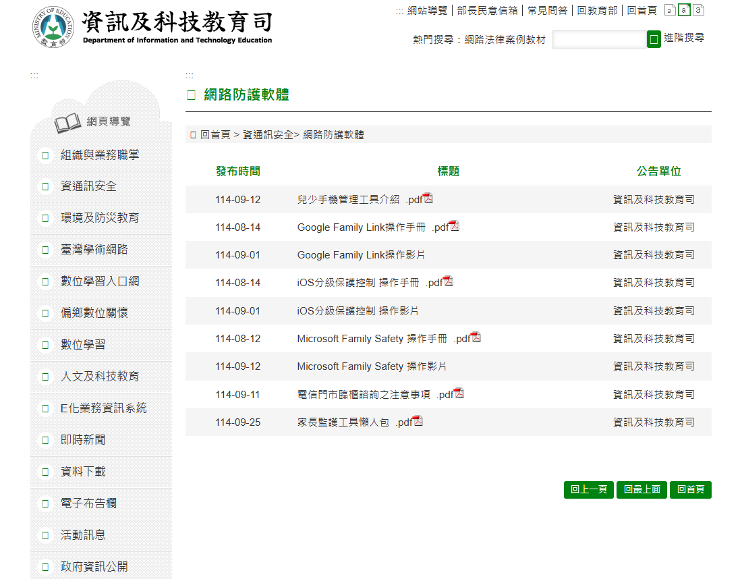Click the green search magnifier icon
The width and height of the screenshot is (742, 579).
pos(653,39)
